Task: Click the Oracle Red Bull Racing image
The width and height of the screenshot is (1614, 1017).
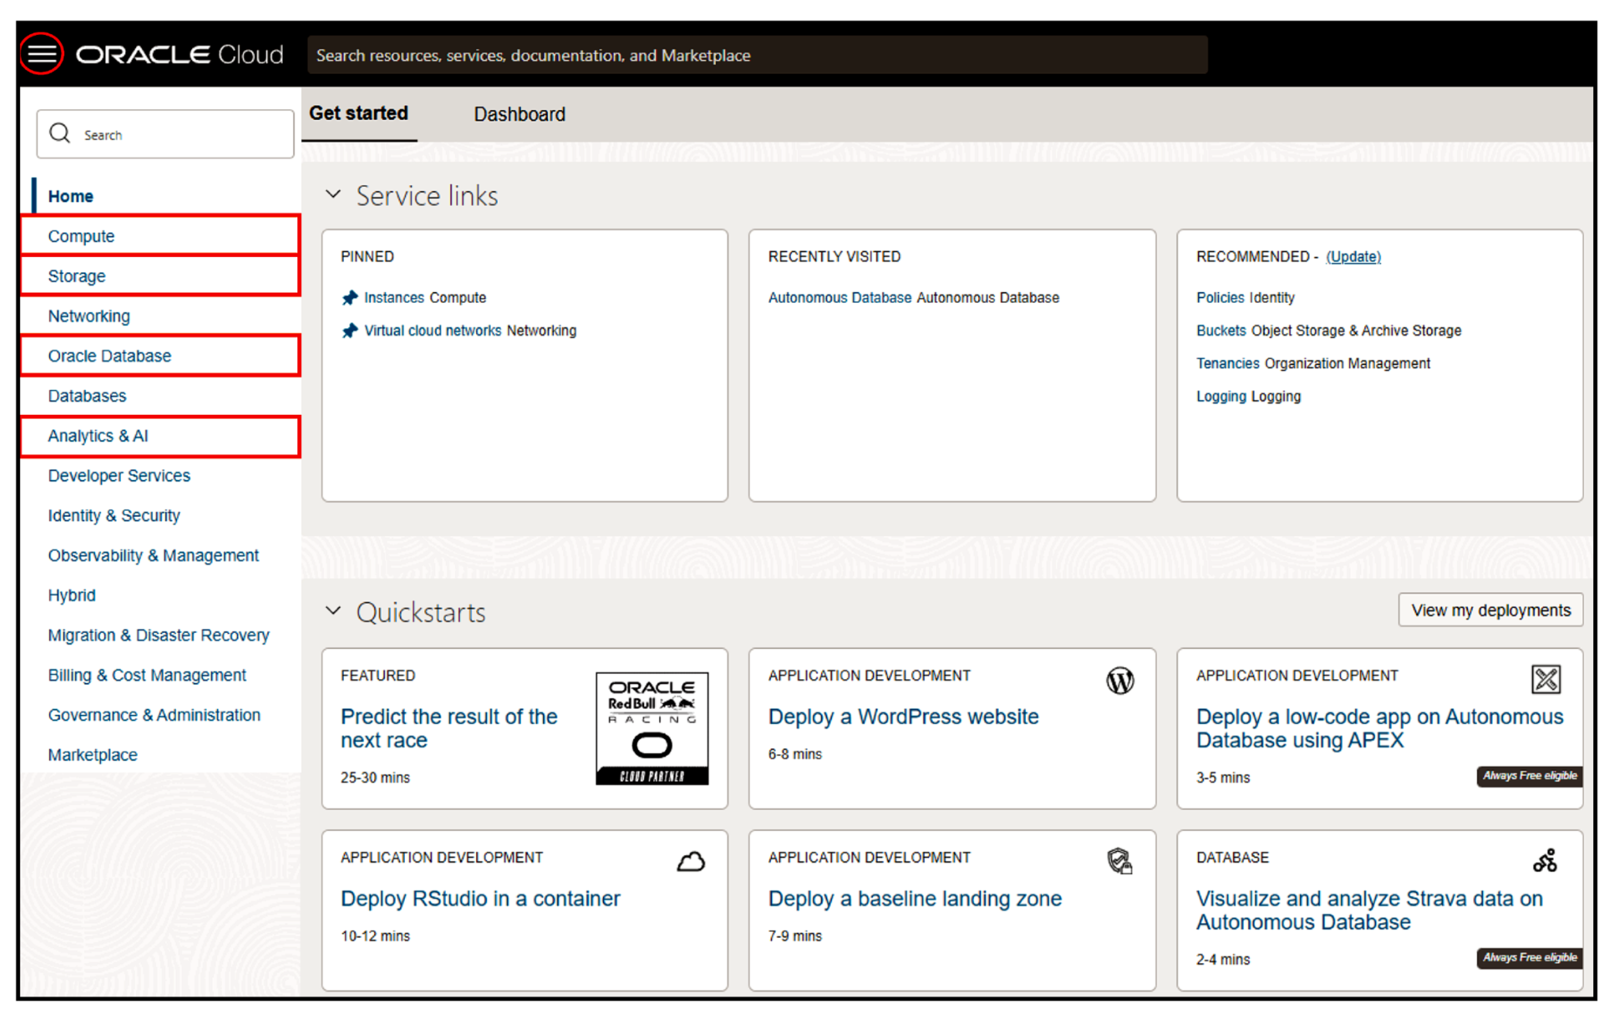Action: (651, 728)
